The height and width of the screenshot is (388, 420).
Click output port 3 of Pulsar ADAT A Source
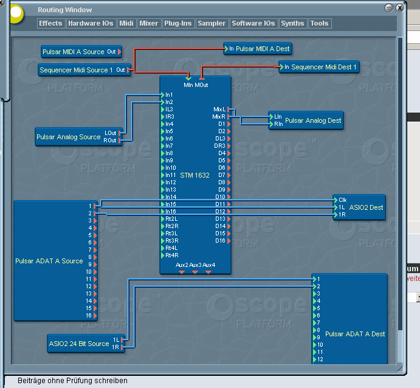[95, 221]
